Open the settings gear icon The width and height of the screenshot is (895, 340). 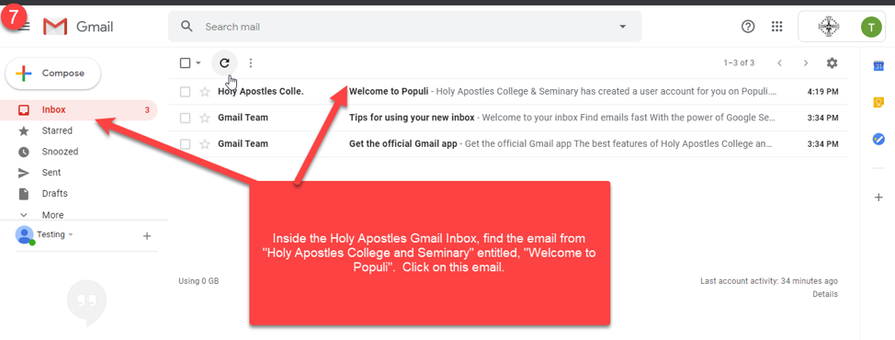[x=833, y=62]
